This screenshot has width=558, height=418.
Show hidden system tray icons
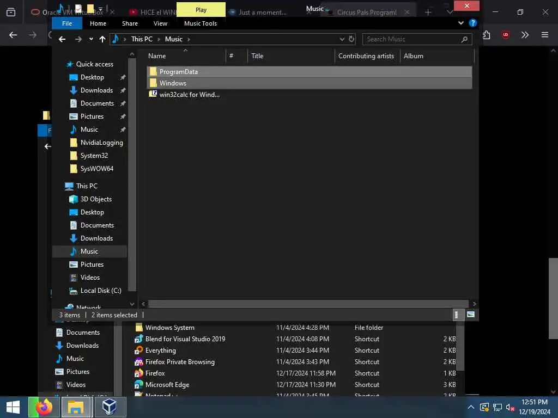(470, 407)
